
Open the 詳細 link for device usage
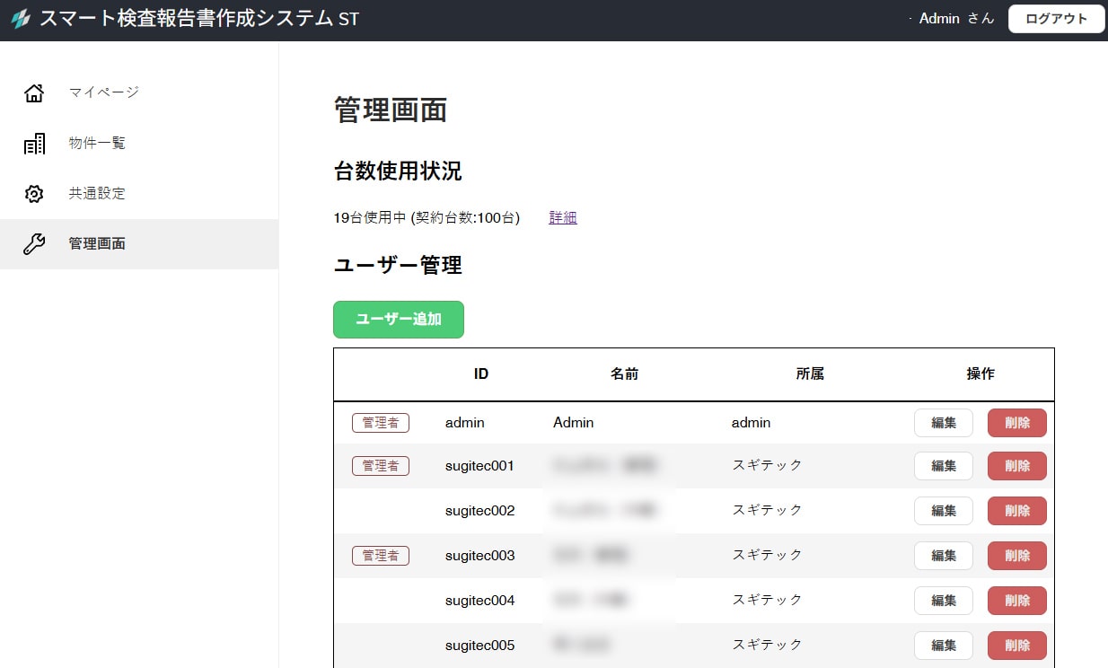pos(563,217)
